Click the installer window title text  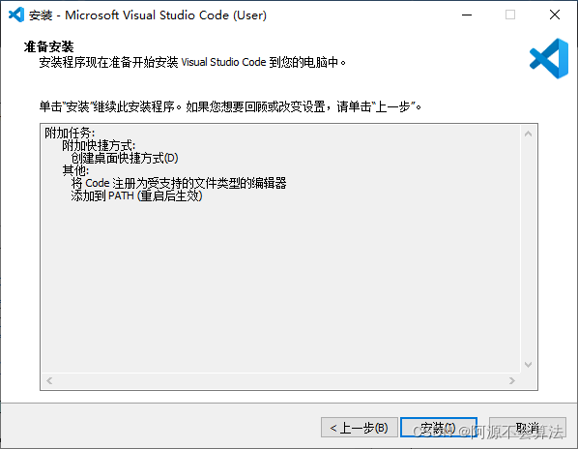(148, 15)
